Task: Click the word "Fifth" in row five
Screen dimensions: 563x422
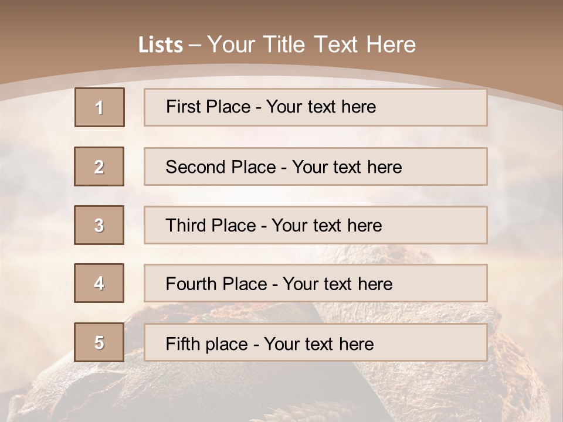Action: click(x=182, y=343)
